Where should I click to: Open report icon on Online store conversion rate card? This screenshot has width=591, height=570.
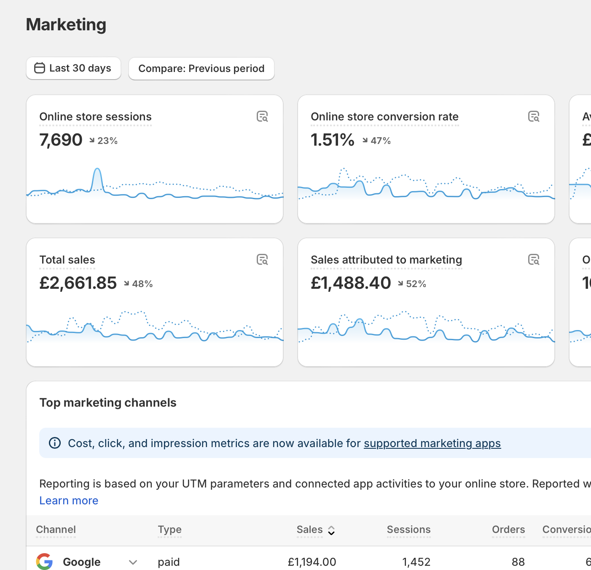[534, 117]
